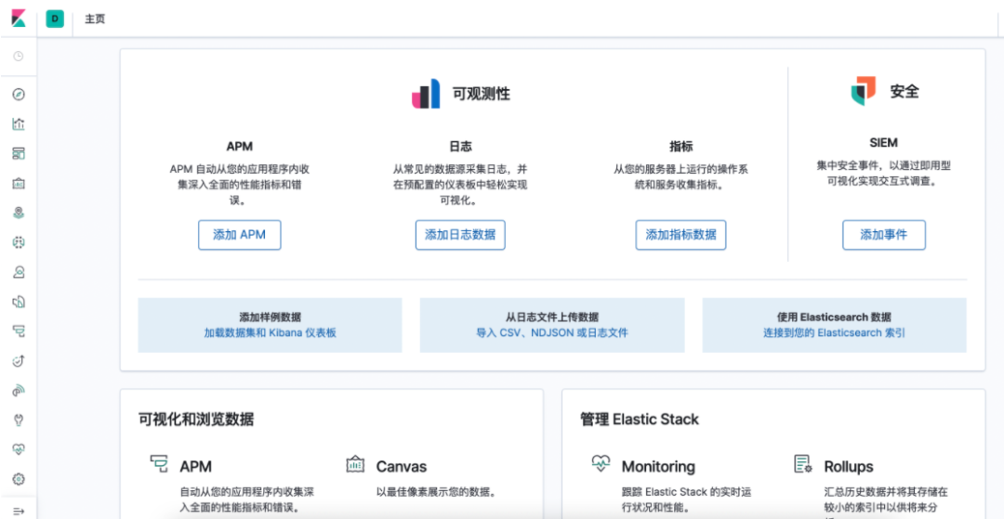
Task: Click the SIEM heading
Action: [x=884, y=143]
